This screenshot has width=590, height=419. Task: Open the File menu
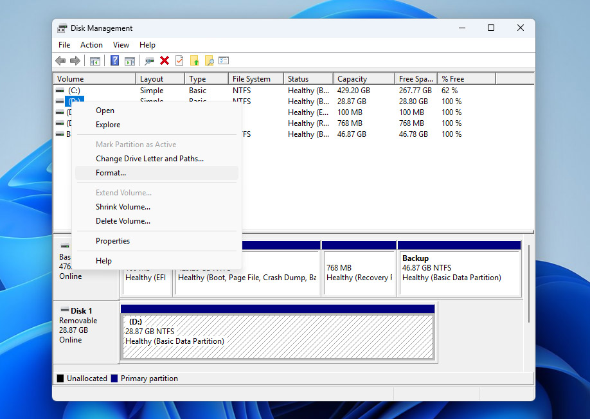pyautogui.click(x=64, y=45)
